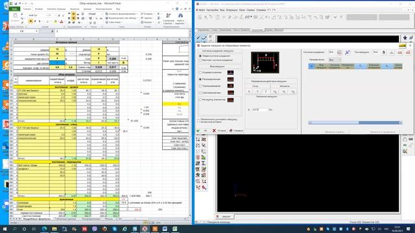Click Excel save icon in quick access bar
Viewport: 415px width, 233px height.
[x=16, y=4]
